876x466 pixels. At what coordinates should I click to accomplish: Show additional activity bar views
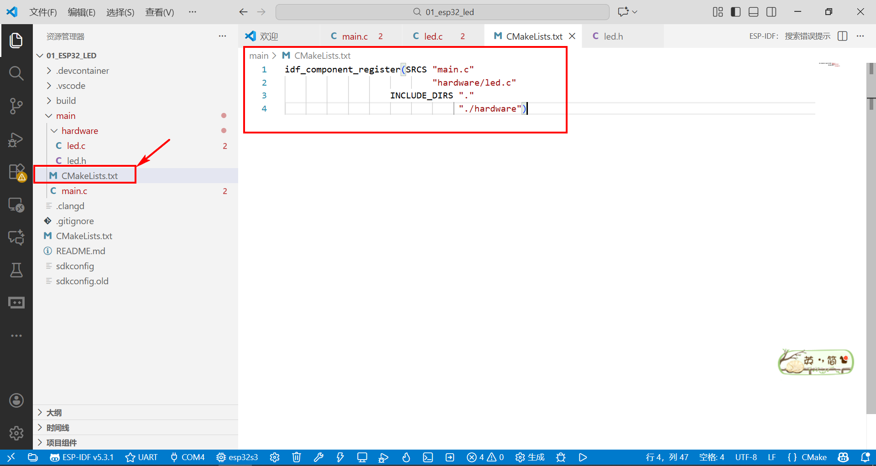tap(16, 336)
